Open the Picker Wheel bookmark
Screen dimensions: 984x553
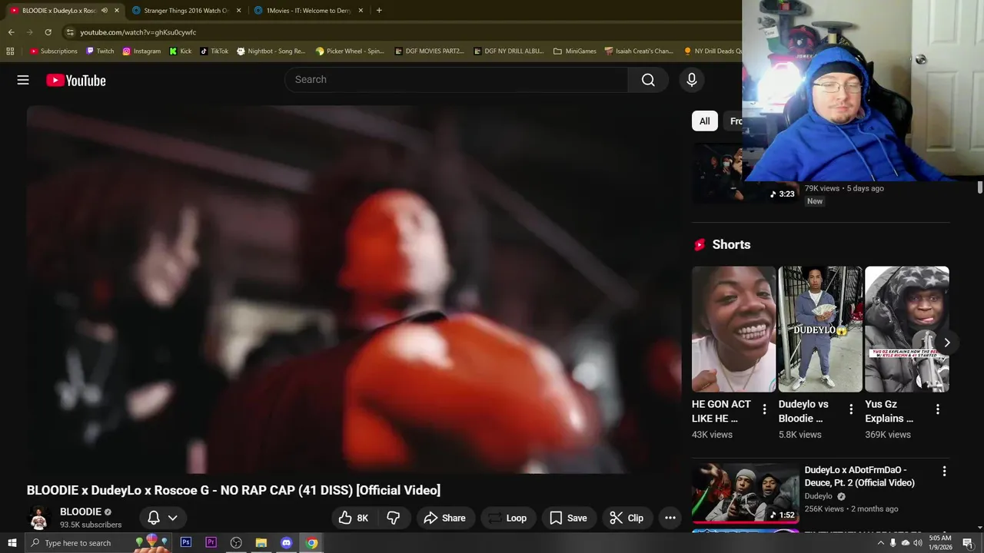coord(350,51)
